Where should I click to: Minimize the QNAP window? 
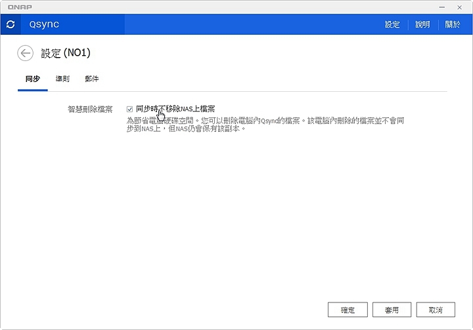pyautogui.click(x=442, y=7)
